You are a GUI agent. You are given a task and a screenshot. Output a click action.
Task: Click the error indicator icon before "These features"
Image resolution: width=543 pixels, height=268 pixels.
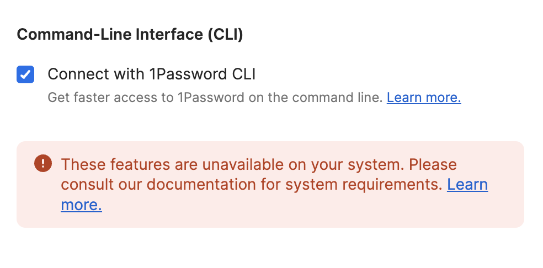coord(43,163)
